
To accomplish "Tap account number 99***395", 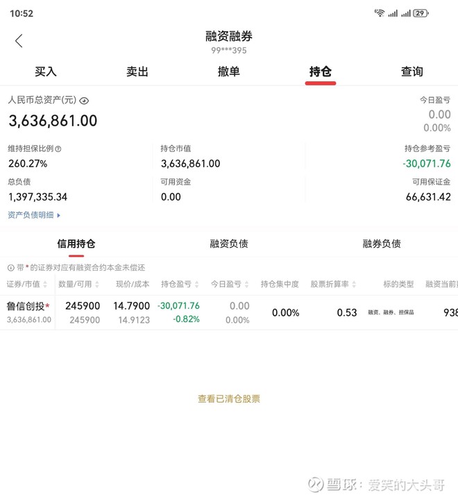I will [x=229, y=50].
